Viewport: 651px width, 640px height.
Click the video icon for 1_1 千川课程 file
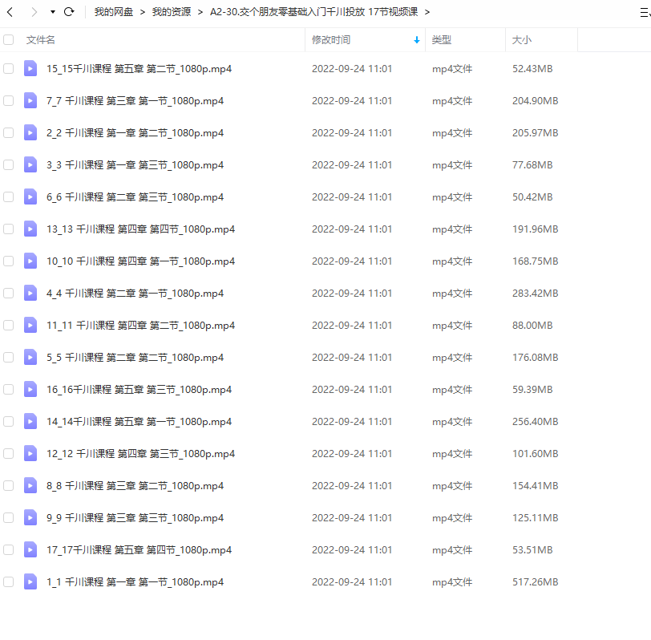(x=30, y=582)
